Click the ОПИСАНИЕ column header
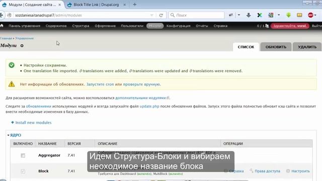322x181 pixels. (x=107, y=144)
